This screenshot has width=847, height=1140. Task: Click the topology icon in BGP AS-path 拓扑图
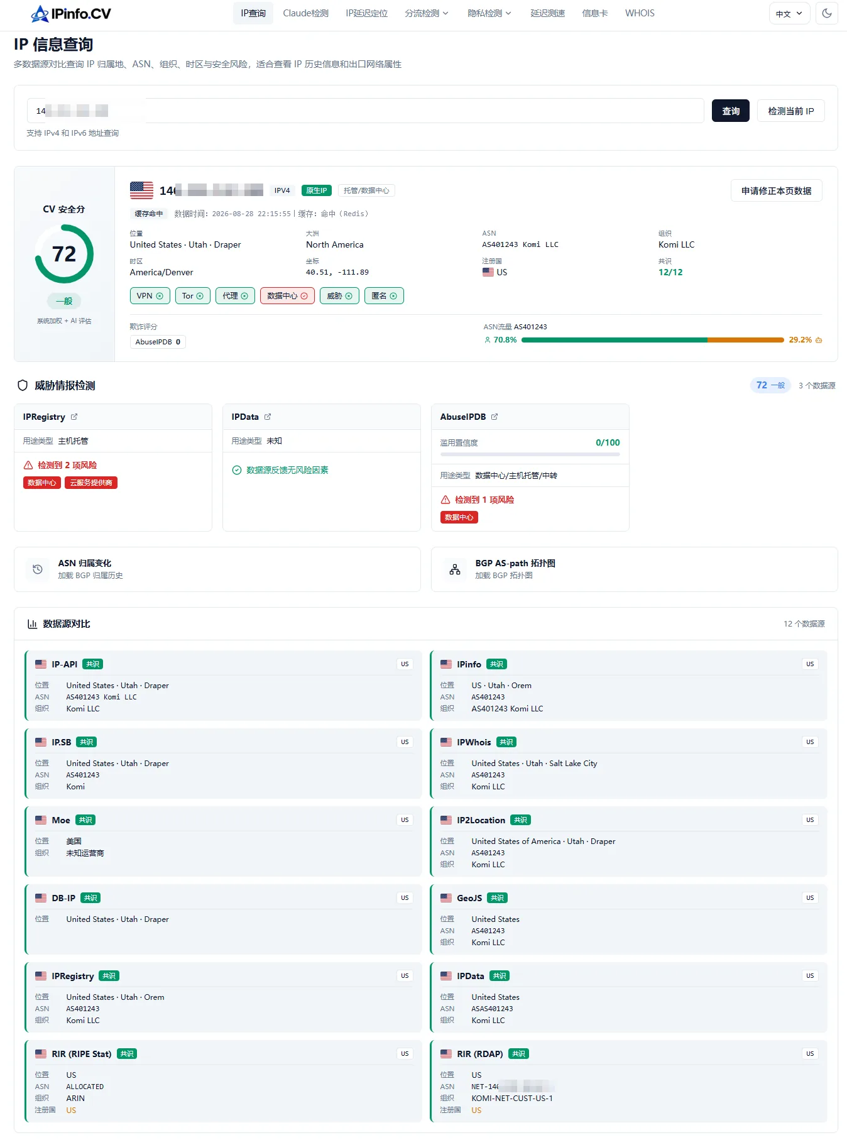(x=455, y=569)
